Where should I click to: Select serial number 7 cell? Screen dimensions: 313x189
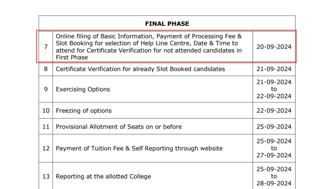click(46, 47)
